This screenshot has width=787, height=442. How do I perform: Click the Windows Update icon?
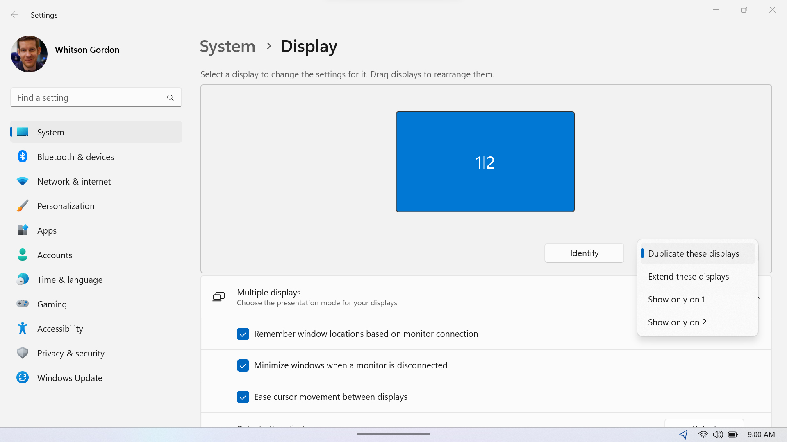click(x=22, y=378)
